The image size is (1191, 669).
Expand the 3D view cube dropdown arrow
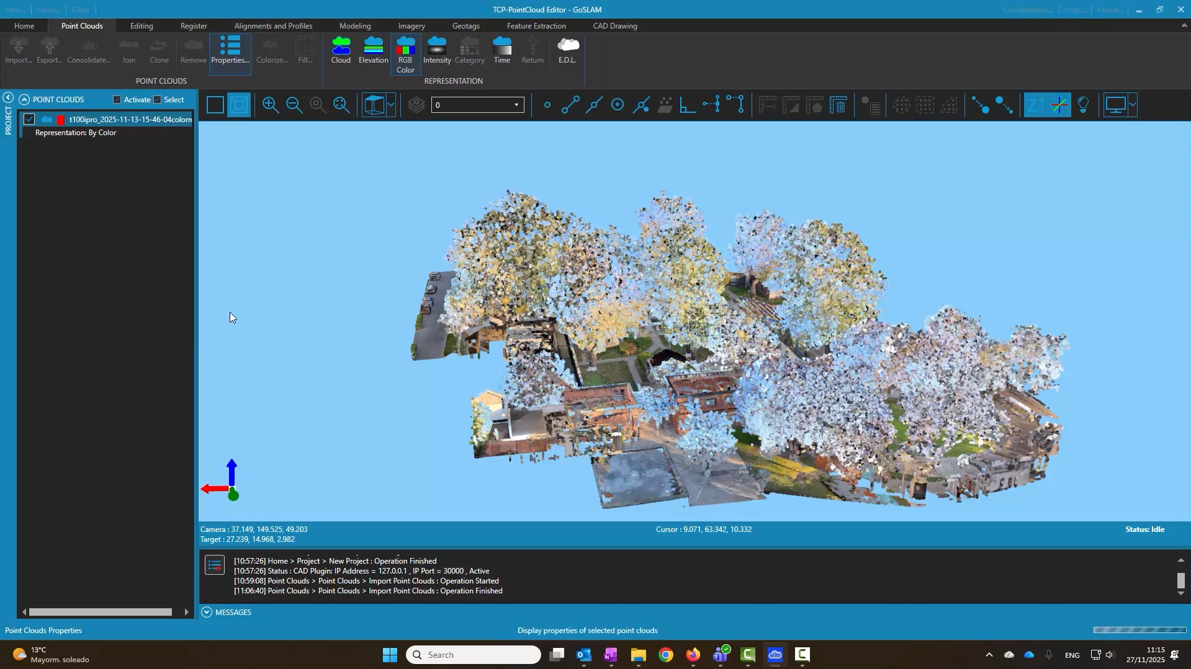[391, 105]
